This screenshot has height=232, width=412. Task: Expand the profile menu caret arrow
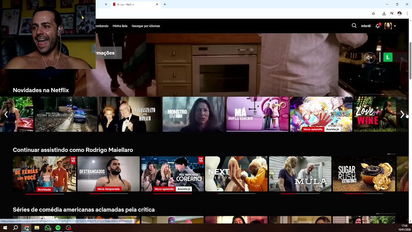pyautogui.click(x=395, y=26)
